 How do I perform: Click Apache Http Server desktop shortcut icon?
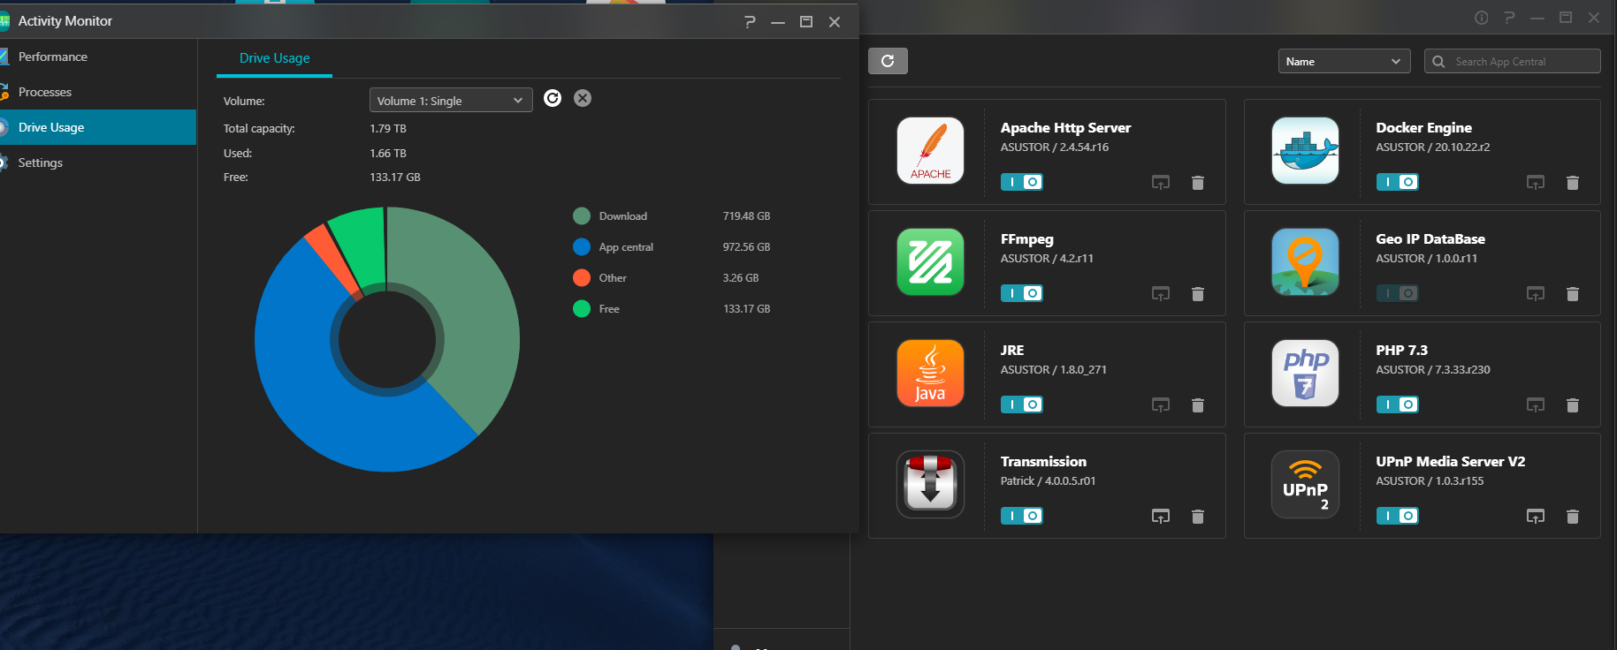1161,183
